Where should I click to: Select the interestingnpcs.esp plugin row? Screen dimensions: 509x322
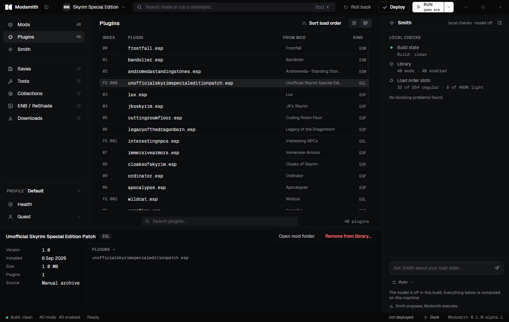click(234, 141)
